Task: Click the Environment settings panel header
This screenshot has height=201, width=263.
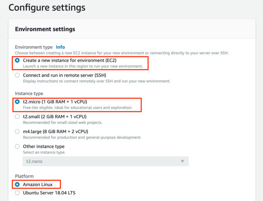Action: tap(45, 29)
